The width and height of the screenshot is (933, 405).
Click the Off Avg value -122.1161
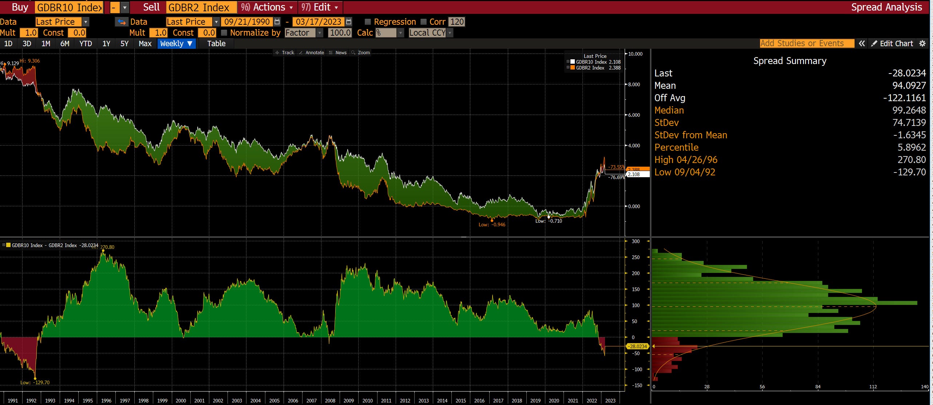point(904,98)
